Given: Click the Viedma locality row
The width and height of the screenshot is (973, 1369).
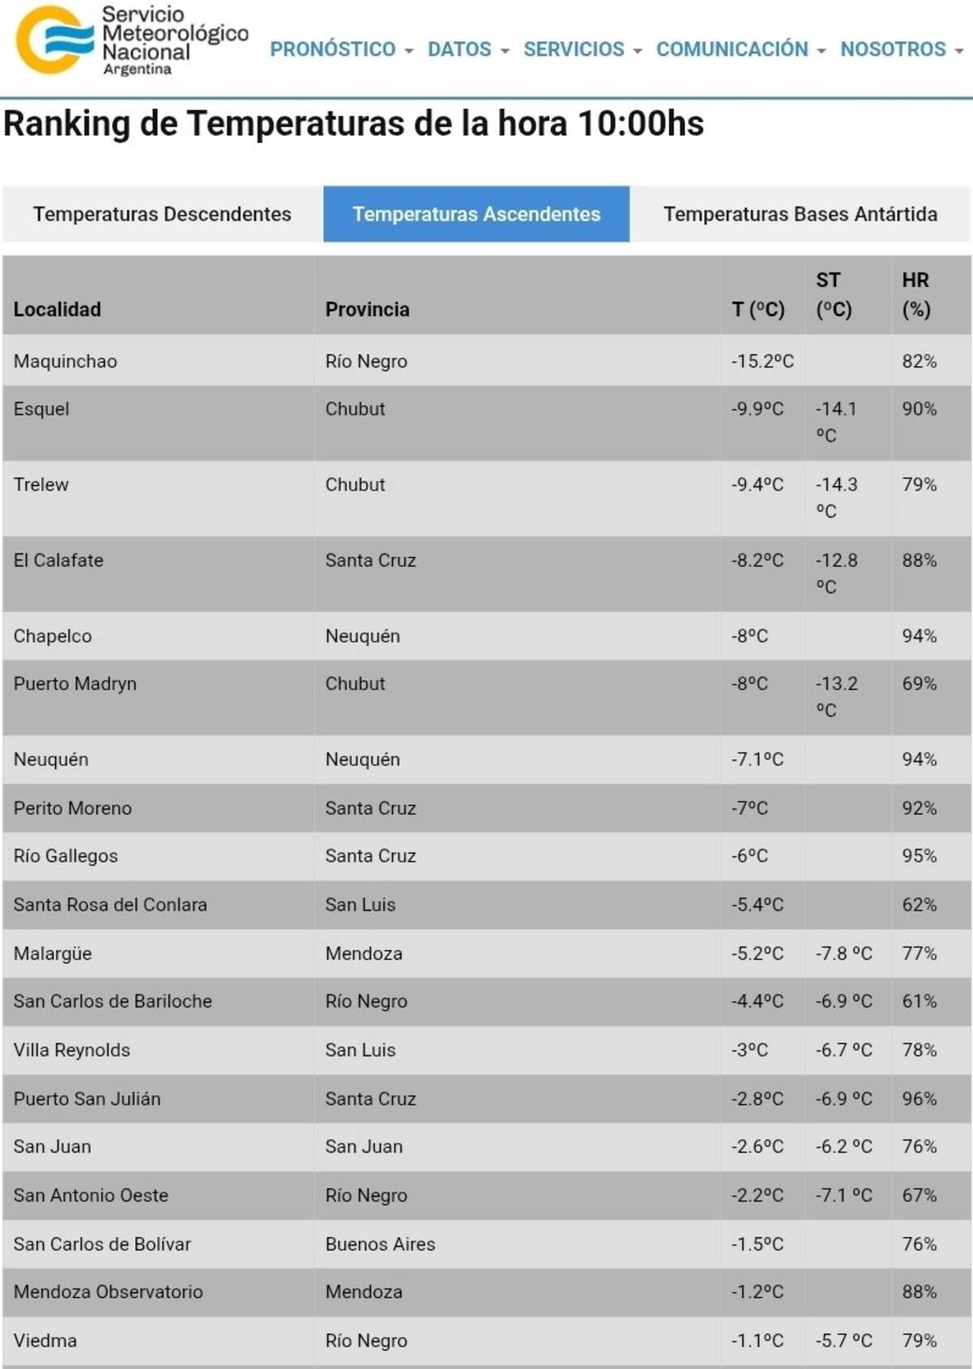Looking at the screenshot, I should click(45, 1341).
